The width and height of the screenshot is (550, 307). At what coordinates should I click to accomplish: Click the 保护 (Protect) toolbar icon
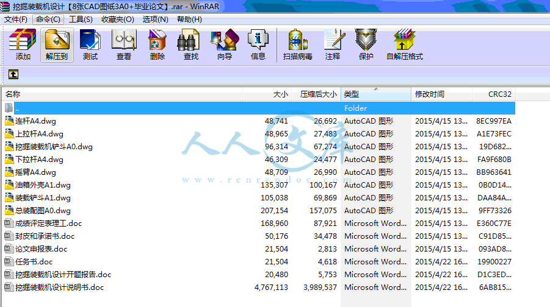pos(366,39)
